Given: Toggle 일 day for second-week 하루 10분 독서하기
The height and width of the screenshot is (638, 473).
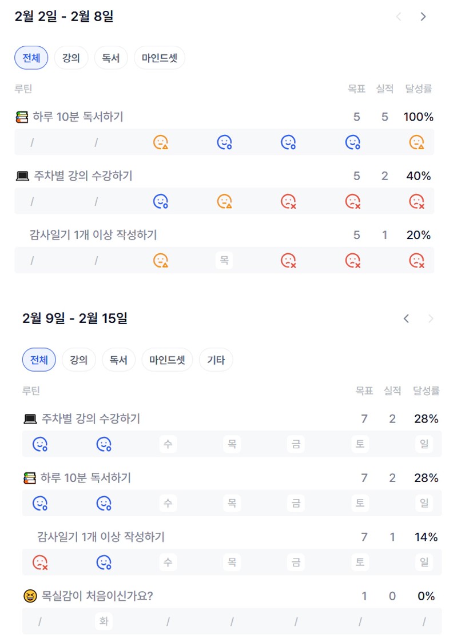Looking at the screenshot, I should click(x=424, y=503).
